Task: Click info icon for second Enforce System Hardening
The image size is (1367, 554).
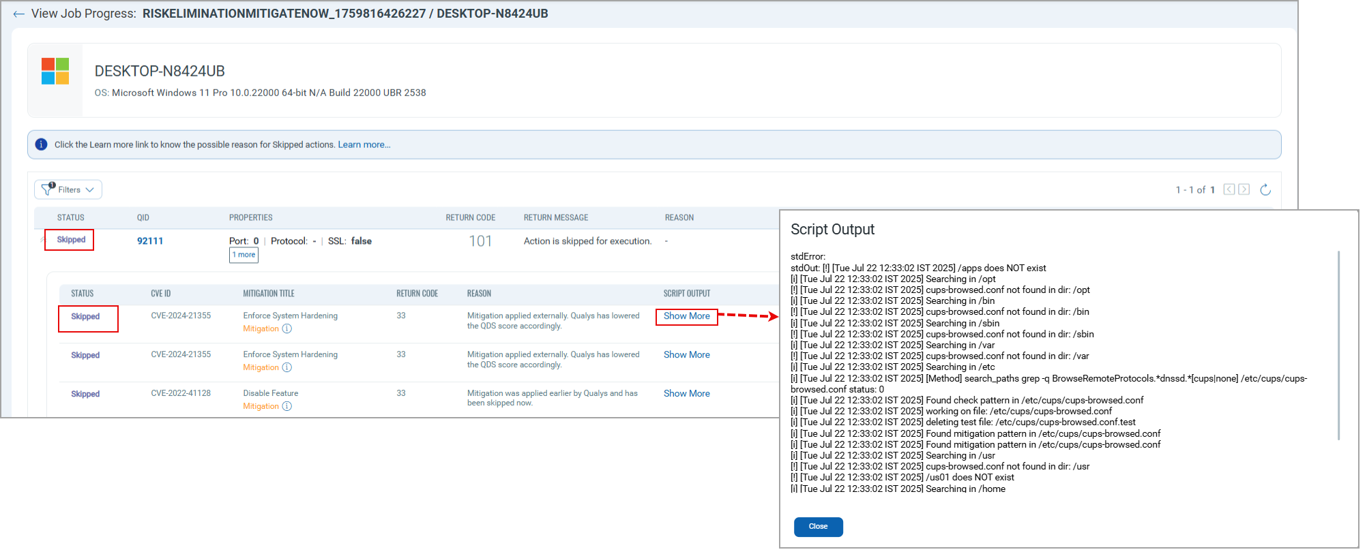Action: click(287, 367)
